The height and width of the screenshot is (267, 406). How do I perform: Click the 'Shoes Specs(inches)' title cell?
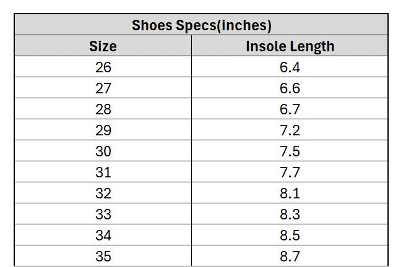pyautogui.click(x=202, y=25)
